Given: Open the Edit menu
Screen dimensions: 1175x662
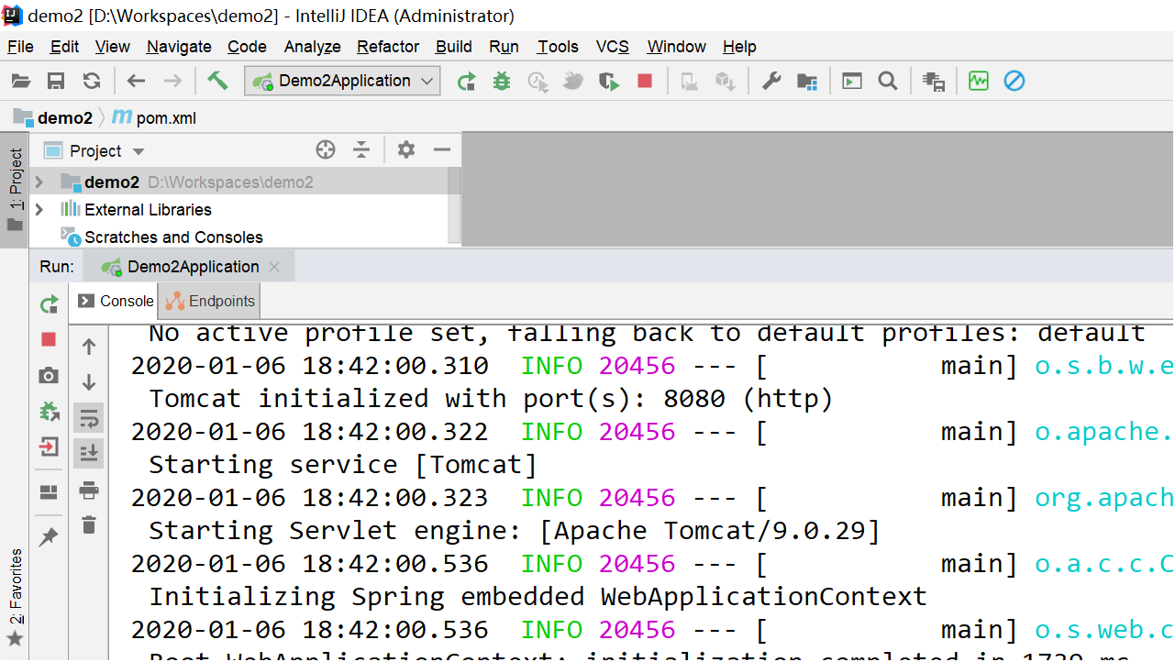Looking at the screenshot, I should coord(64,47).
